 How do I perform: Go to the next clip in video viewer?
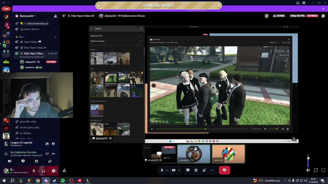tap(286, 86)
